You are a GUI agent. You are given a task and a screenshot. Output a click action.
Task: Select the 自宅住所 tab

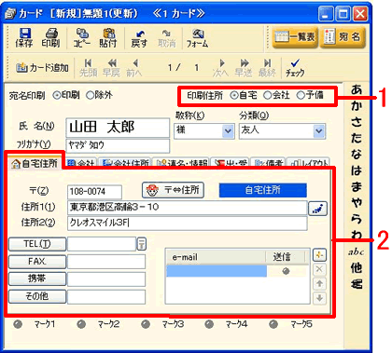click(34, 163)
